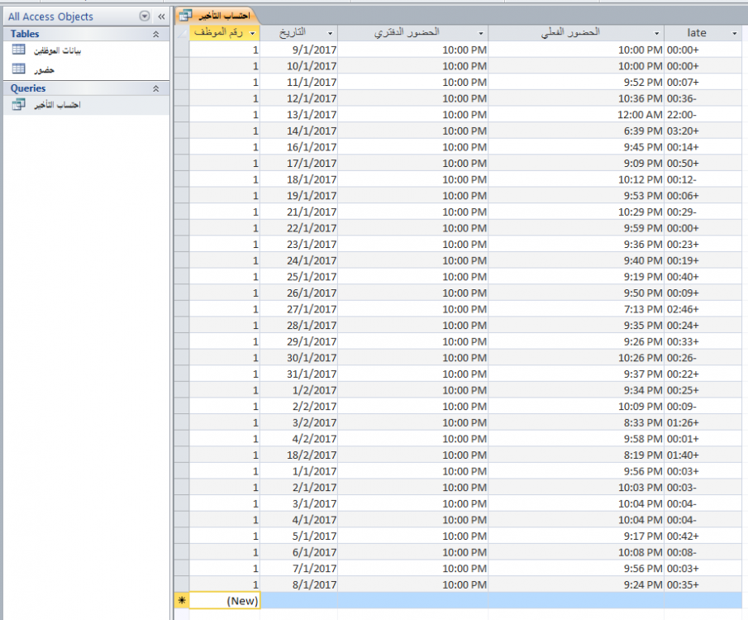The height and width of the screenshot is (620, 748).
Task: Click late value 00:40+
Action: (x=703, y=277)
